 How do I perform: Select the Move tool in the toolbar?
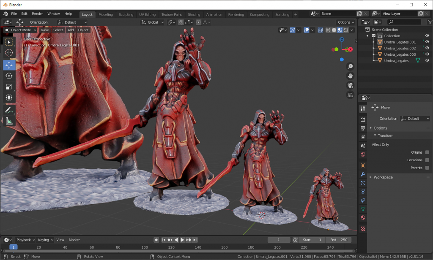[x=9, y=65]
